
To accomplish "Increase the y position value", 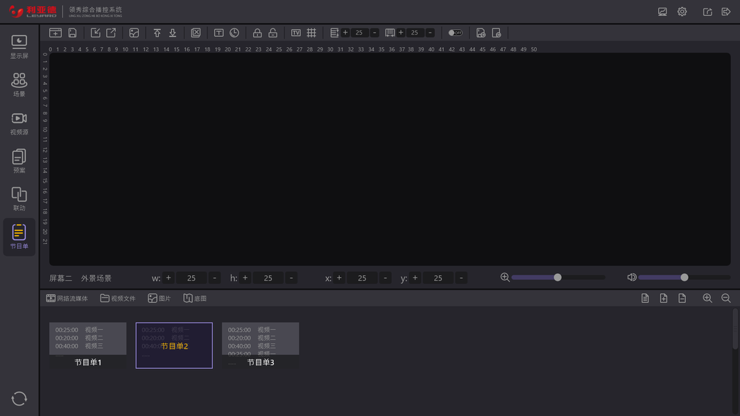I will [415, 278].
